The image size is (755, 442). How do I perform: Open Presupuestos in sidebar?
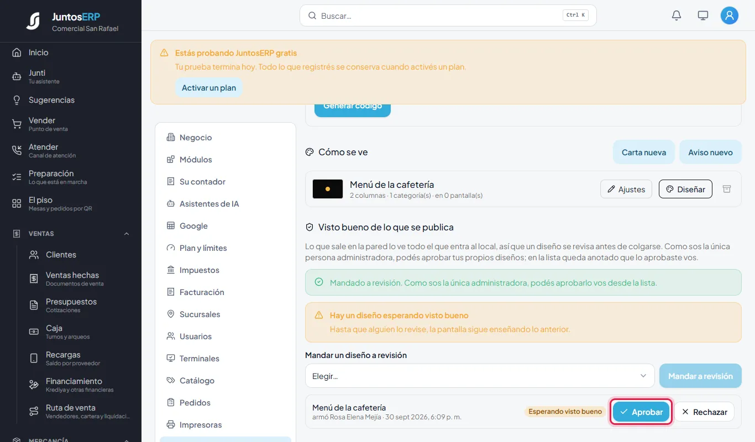(80, 306)
